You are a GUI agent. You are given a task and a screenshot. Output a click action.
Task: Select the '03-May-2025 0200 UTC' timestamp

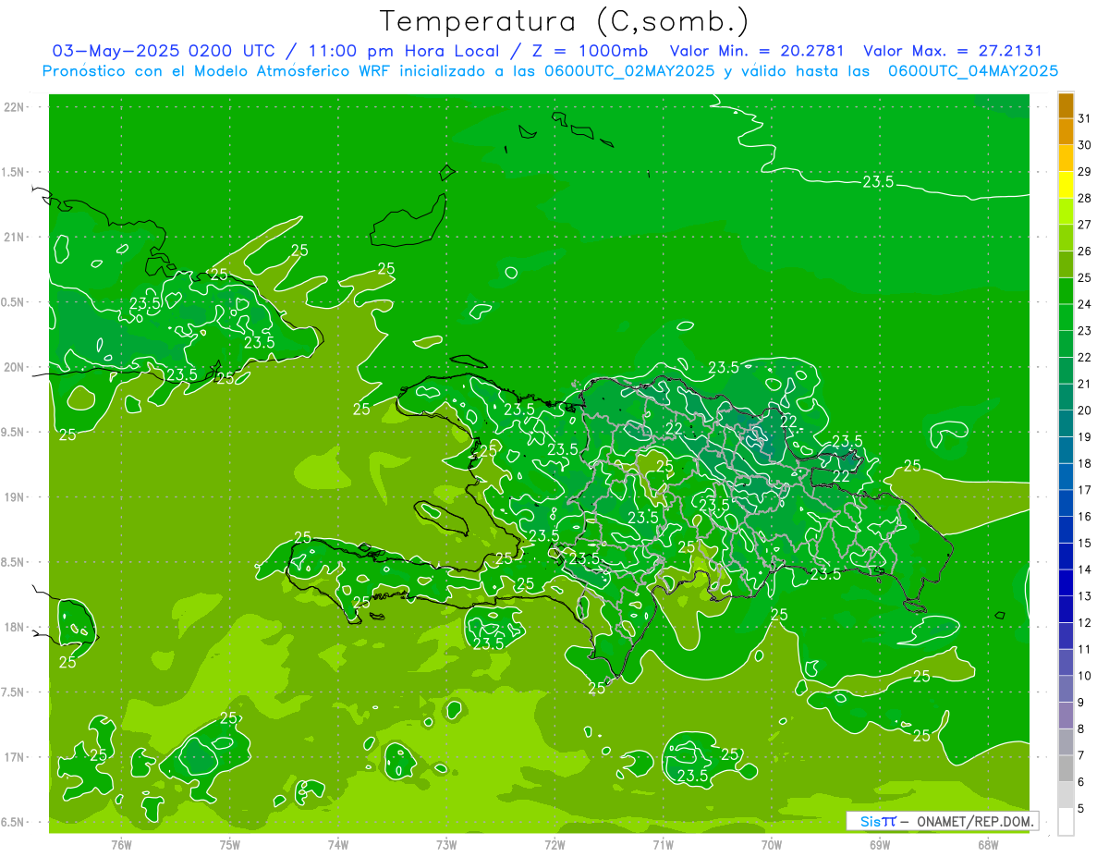[163, 51]
